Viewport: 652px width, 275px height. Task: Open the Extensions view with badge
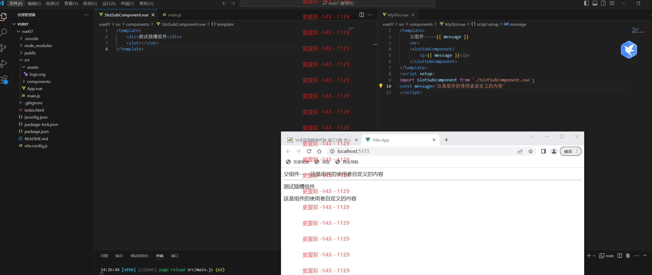pos(4,79)
